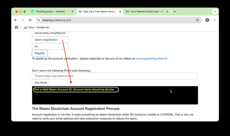This screenshot has width=230, height=136.
Task: Open the Situs – Google Ads bookmark
Action: pos(37,27)
